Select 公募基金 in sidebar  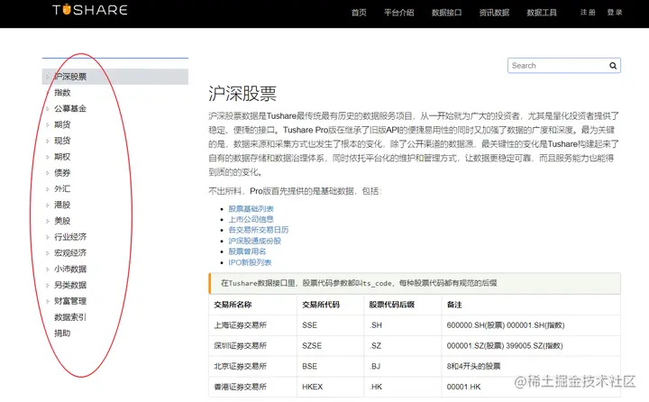(70, 108)
